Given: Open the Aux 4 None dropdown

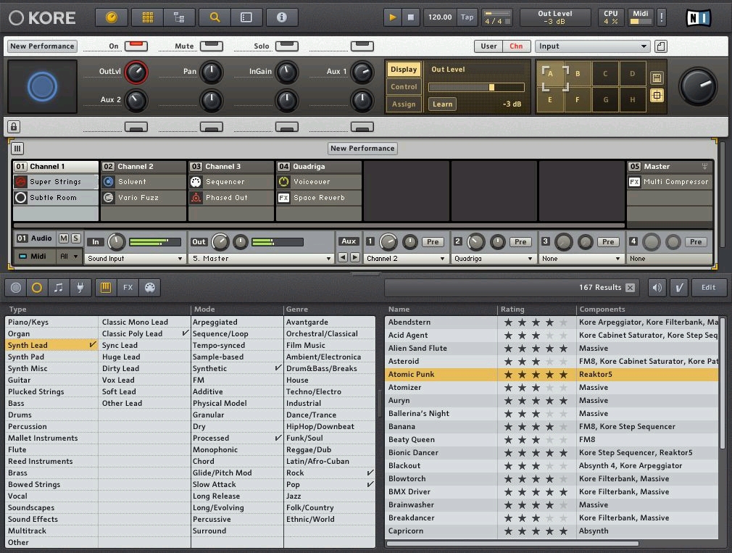Looking at the screenshot, I should [x=669, y=259].
